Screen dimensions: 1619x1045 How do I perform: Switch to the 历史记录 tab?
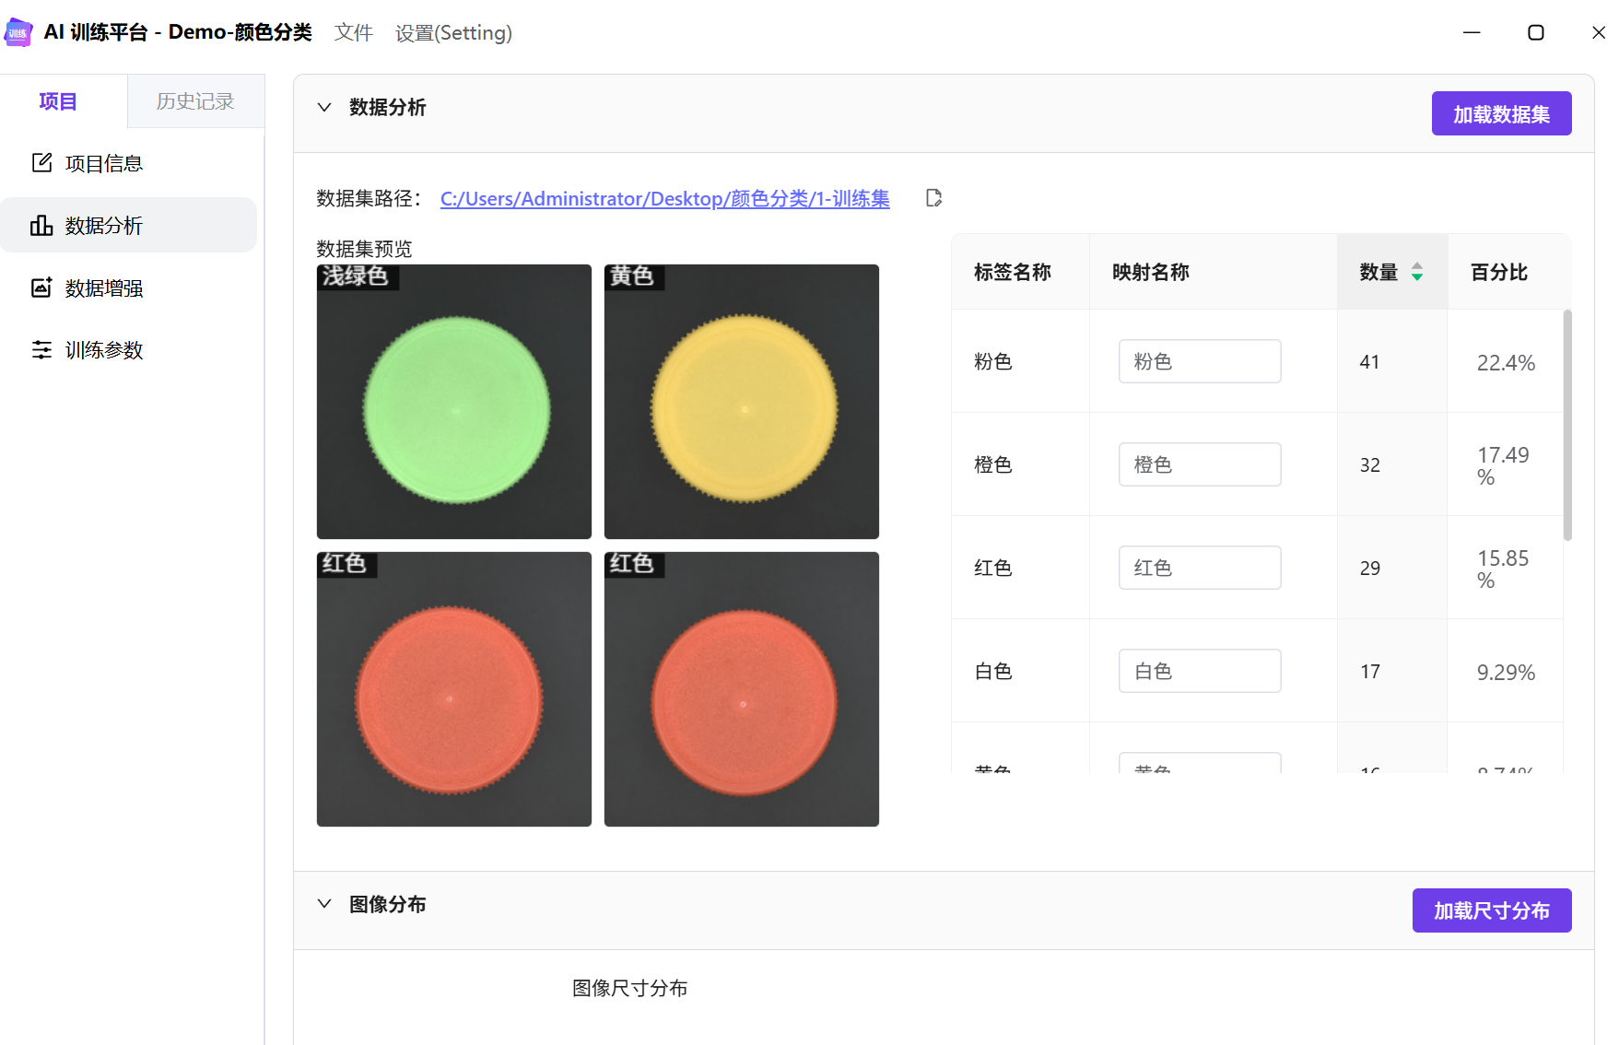click(195, 101)
